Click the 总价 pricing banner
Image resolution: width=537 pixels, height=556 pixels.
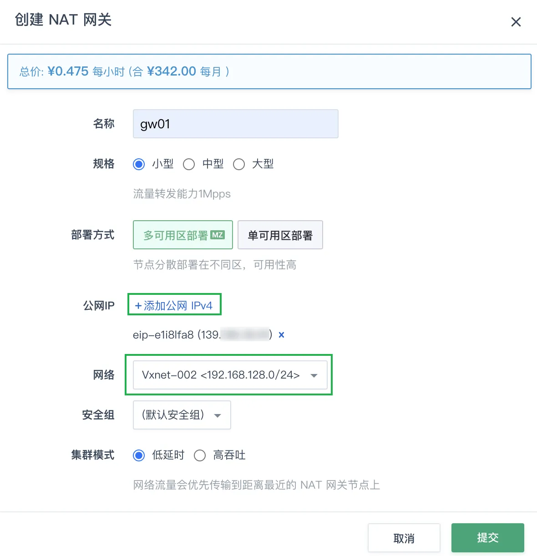[x=269, y=71]
